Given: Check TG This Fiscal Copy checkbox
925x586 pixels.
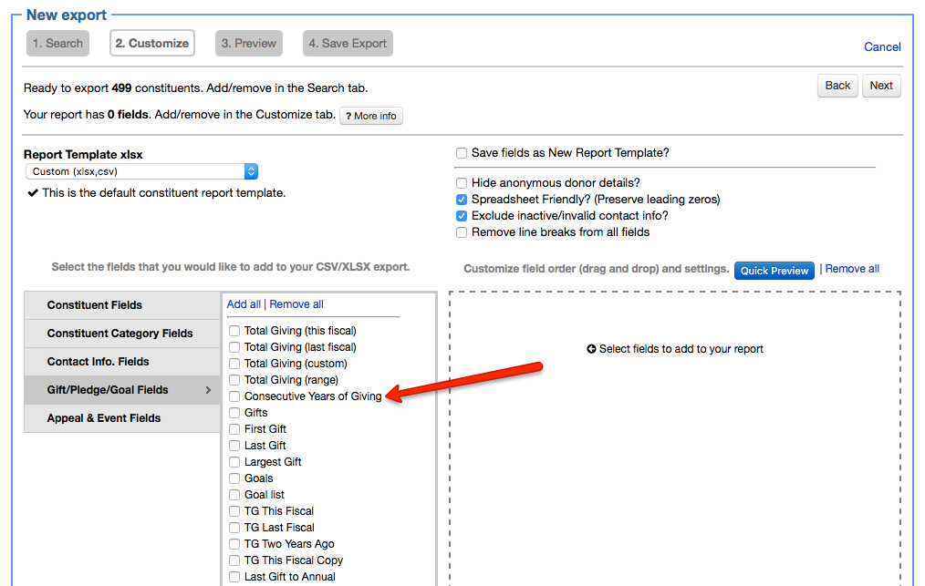Looking at the screenshot, I should tap(234, 560).
